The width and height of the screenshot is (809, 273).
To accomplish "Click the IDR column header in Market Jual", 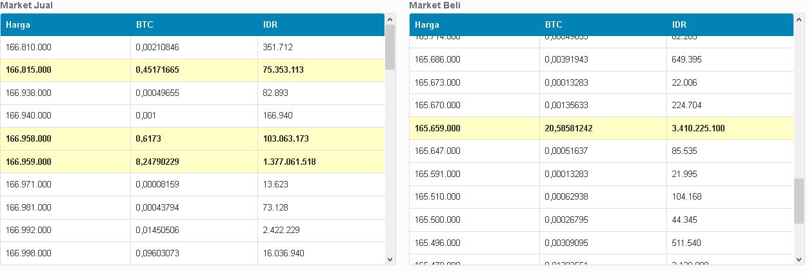I will pos(270,25).
